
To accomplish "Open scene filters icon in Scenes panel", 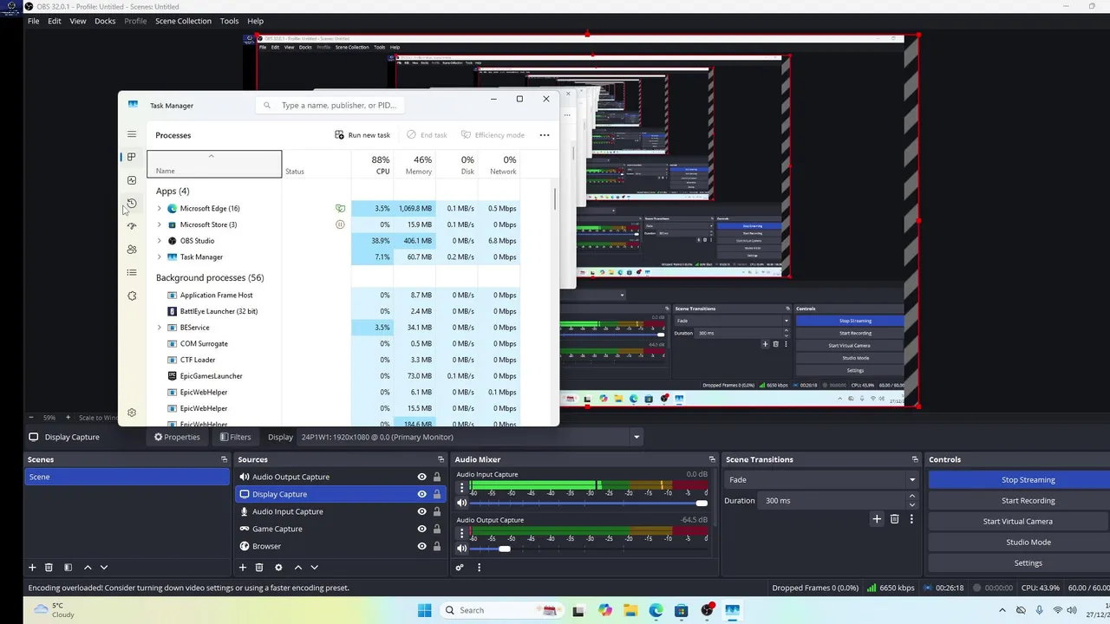I will [x=68, y=568].
